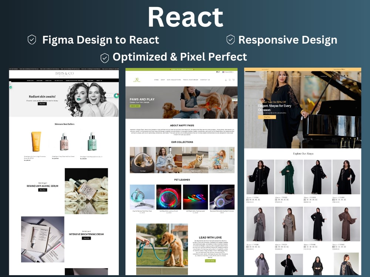The height and width of the screenshot is (277, 370).
Task: Click the green round icon at left edge of Davis & Co page
Action: pyautogui.click(x=11, y=87)
